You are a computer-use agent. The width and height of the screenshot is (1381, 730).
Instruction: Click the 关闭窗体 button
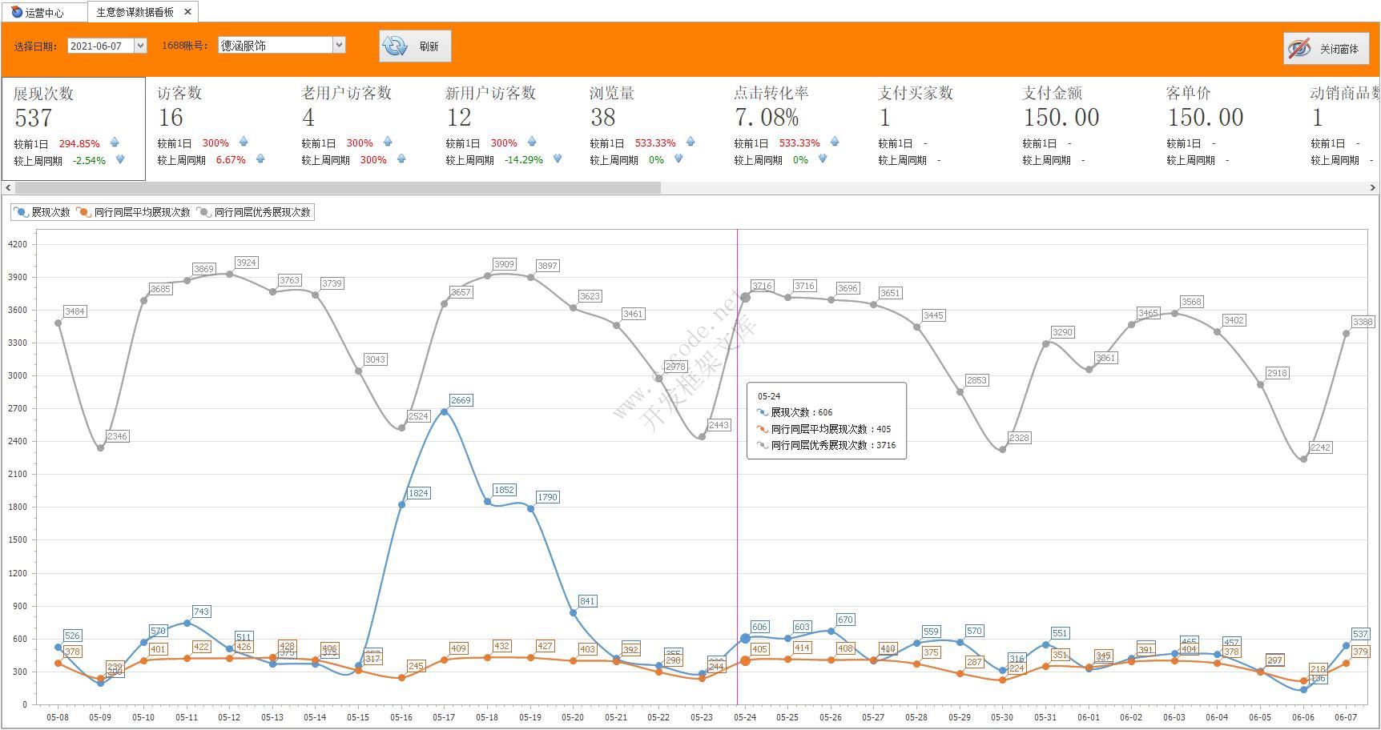click(1326, 49)
